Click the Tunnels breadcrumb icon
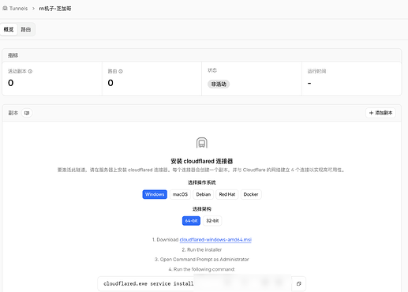The image size is (408, 292). click(5, 9)
